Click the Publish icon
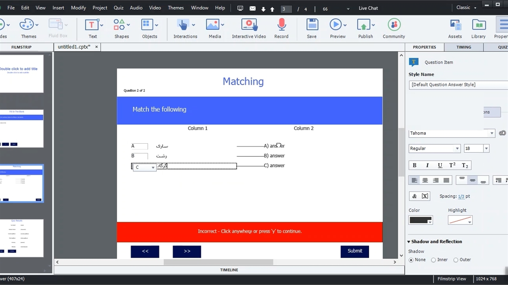Viewport: 508px width, 285px height. tap(364, 25)
